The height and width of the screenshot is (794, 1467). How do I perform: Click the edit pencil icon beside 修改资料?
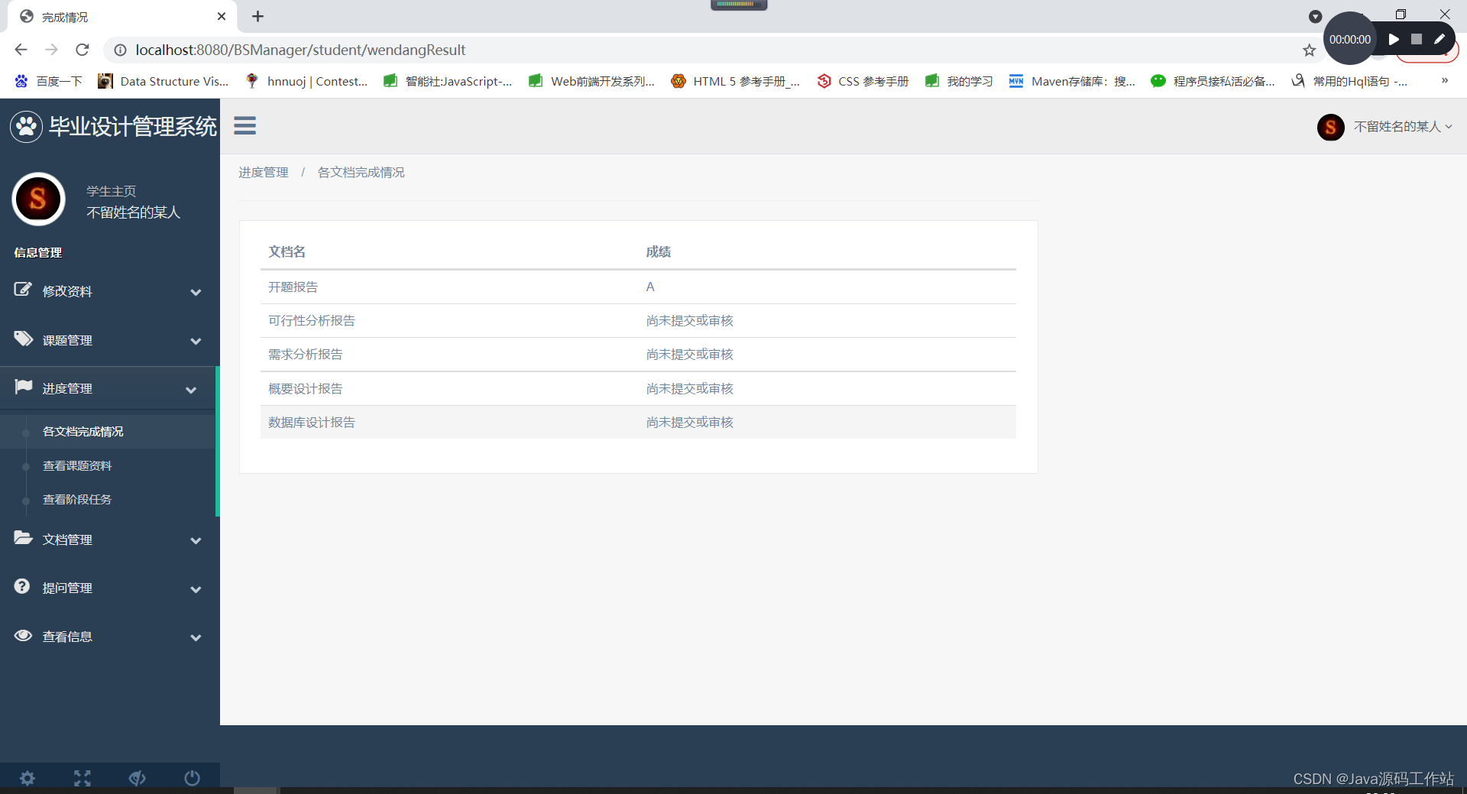[23, 290]
